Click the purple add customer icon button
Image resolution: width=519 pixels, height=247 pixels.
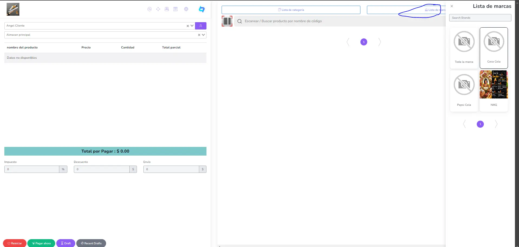coord(201,26)
